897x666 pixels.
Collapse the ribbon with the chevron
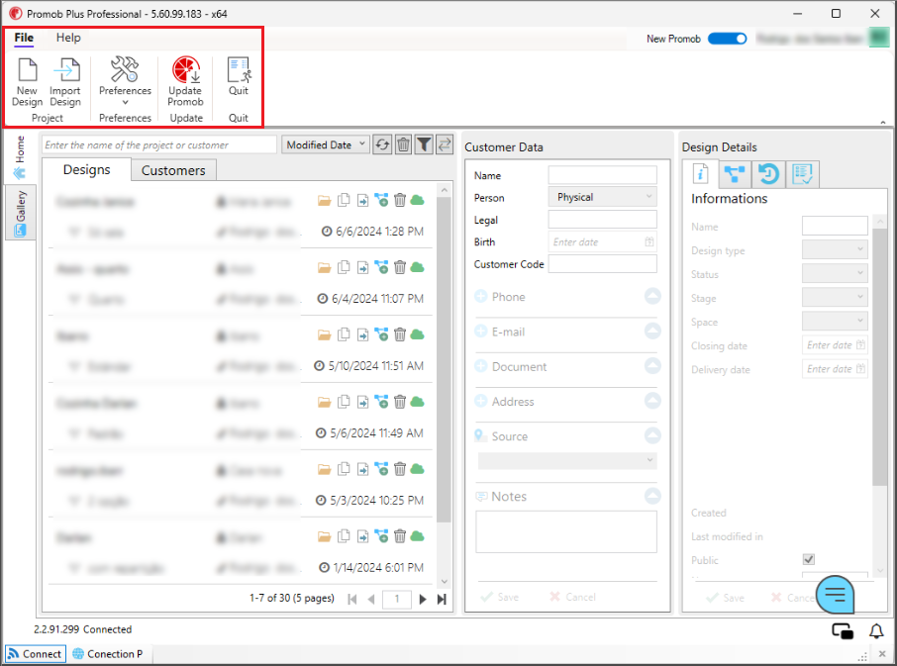click(x=883, y=123)
